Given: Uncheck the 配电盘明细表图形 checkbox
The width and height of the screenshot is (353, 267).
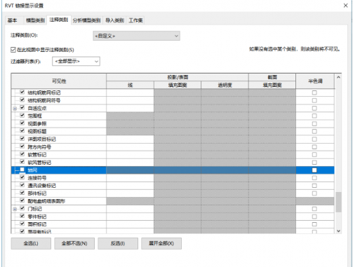Looking at the screenshot, I should tap(22, 200).
